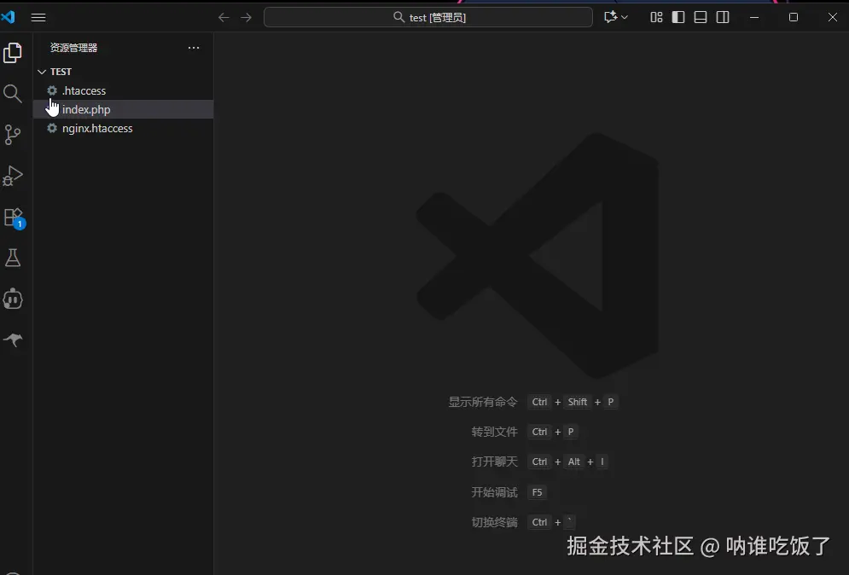Open the index.php file
This screenshot has width=849, height=575.
(124, 109)
